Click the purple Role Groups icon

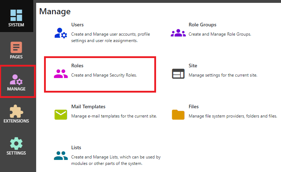178,33
